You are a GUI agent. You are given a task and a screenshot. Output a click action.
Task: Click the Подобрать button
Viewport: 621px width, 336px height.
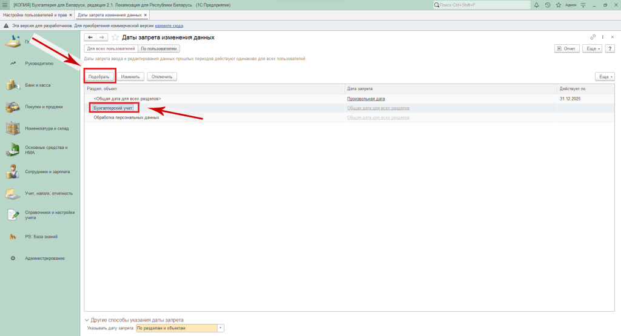pyautogui.click(x=99, y=77)
